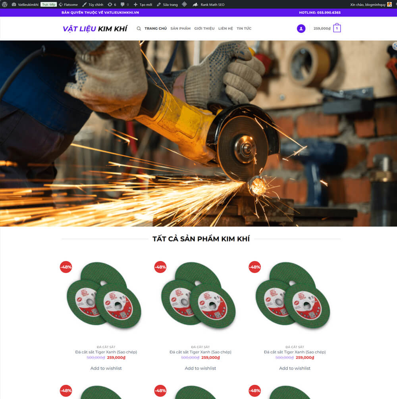Image resolution: width=397 pixels, height=399 pixels.
Task: Click Sửa trang in admin bar
Action: pyautogui.click(x=168, y=5)
